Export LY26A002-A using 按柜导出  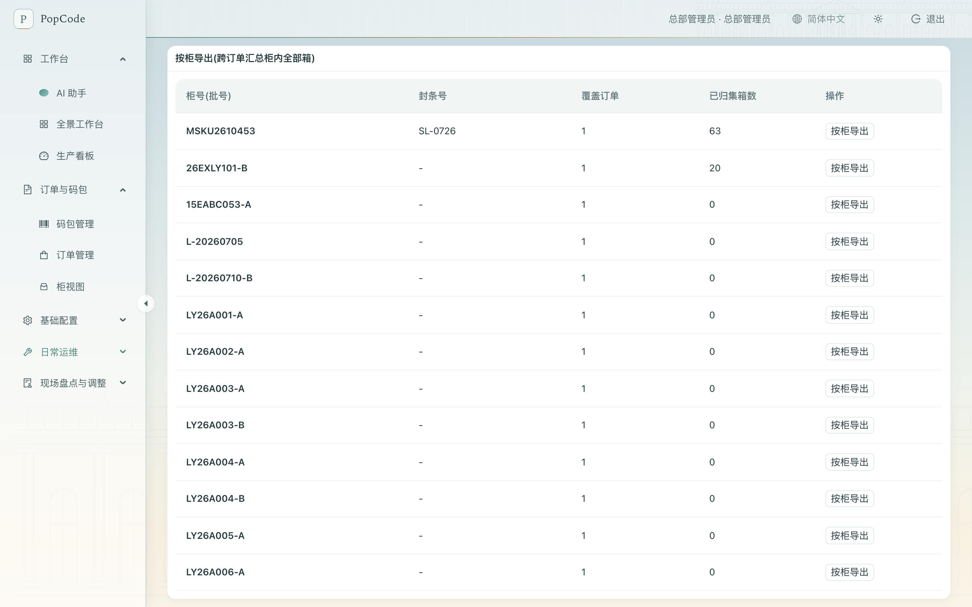[849, 352]
